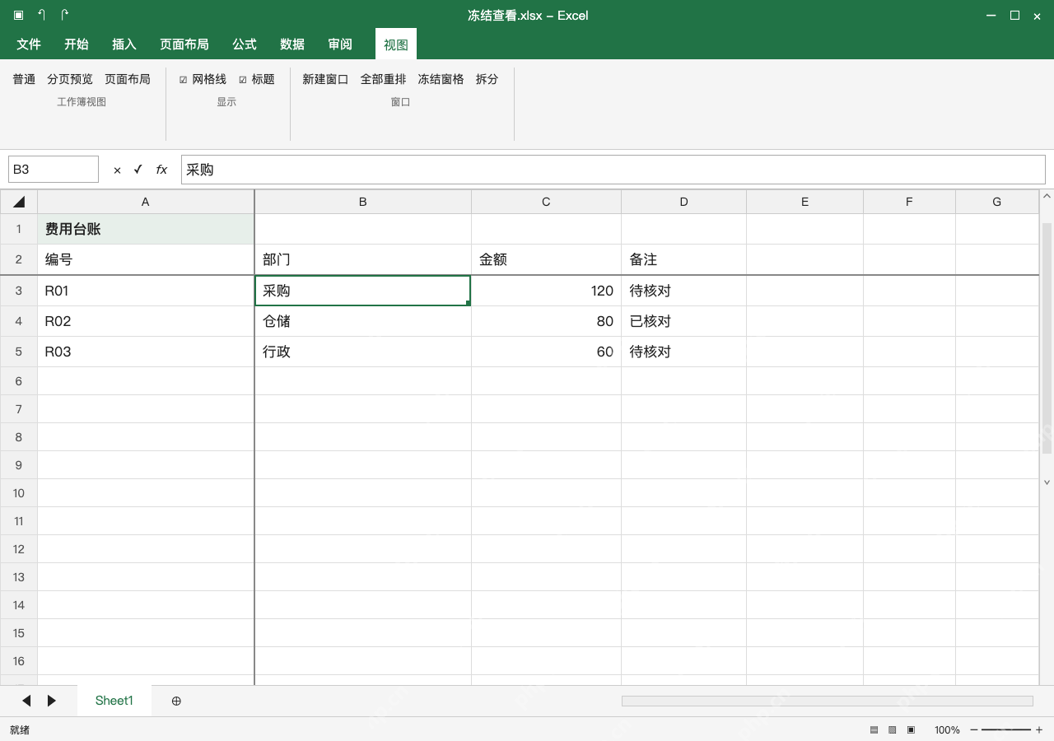The width and height of the screenshot is (1054, 741).
Task: Undo the last action
Action: (41, 15)
